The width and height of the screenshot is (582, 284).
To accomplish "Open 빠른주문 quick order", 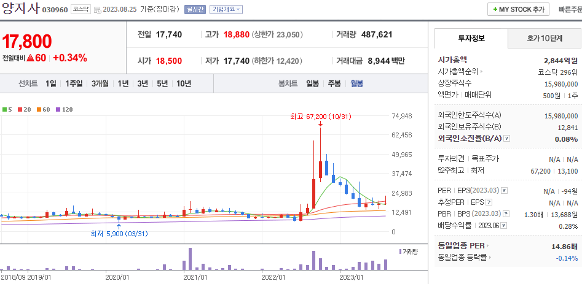I will click(x=570, y=10).
